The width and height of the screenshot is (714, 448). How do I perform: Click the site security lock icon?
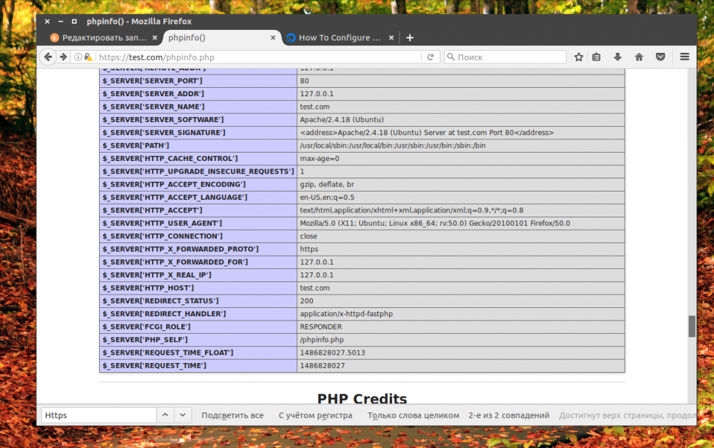(x=88, y=56)
